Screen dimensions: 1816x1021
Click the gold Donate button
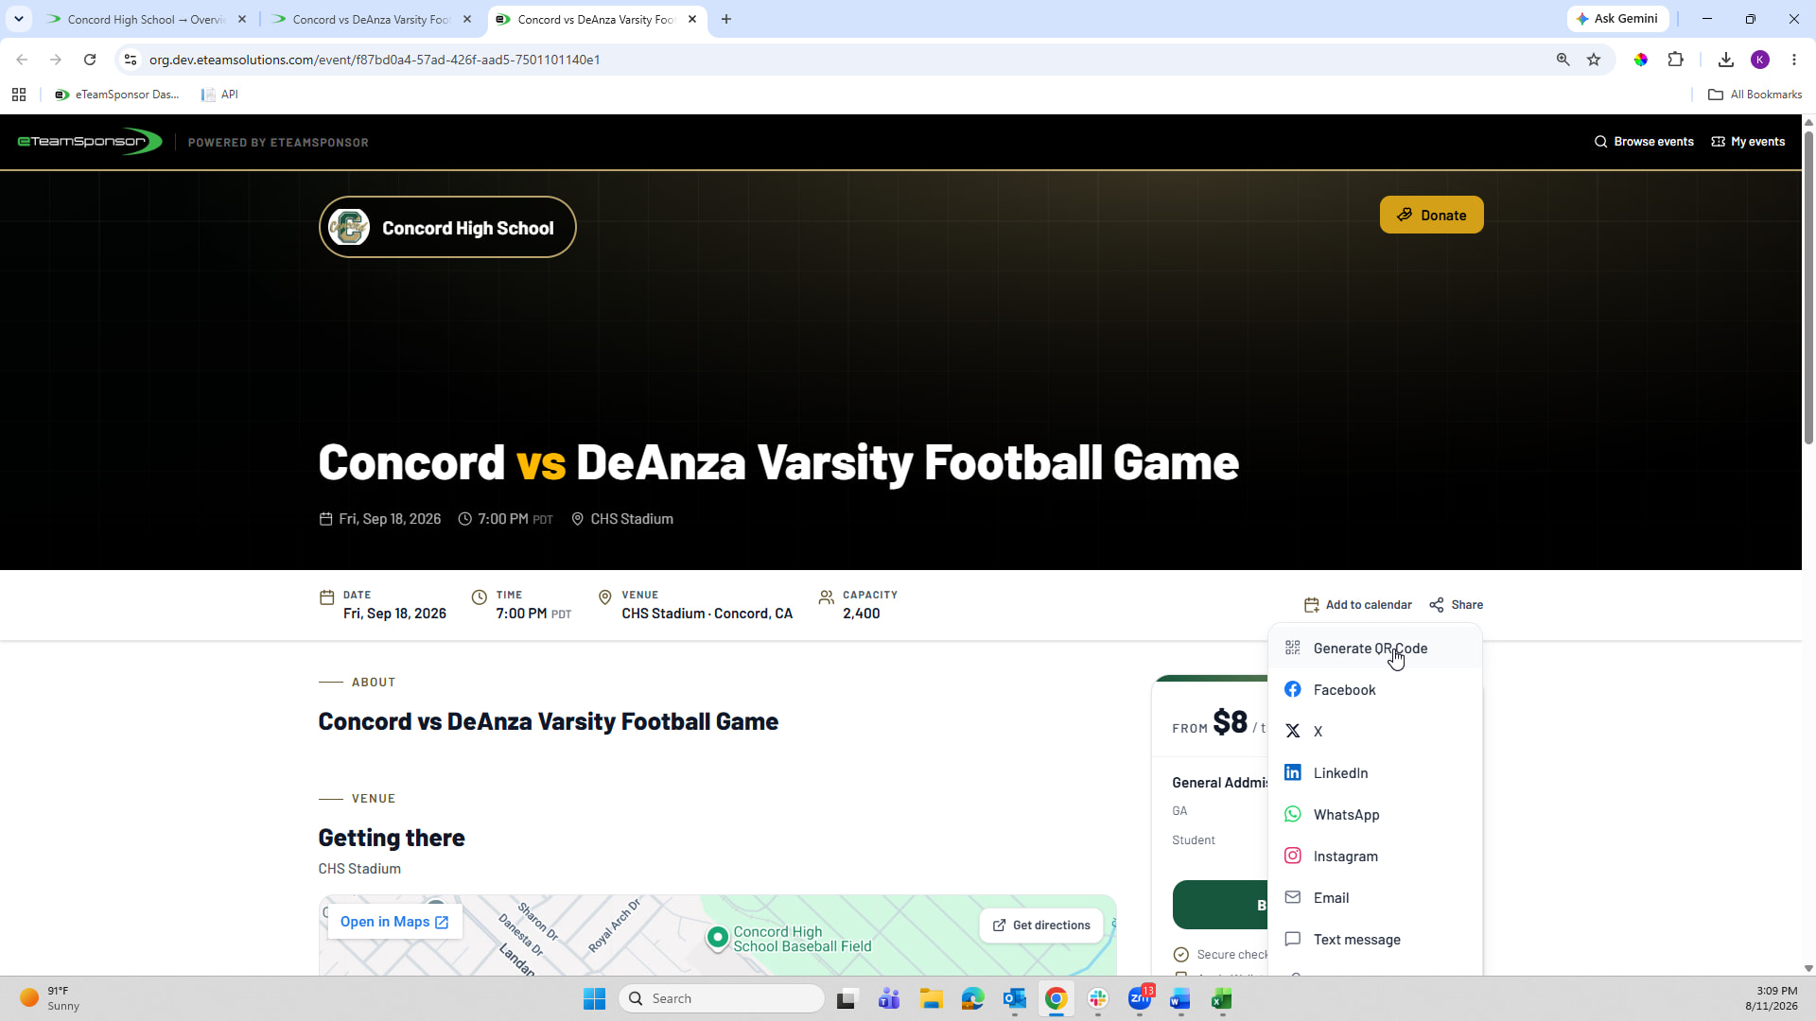1431,216
